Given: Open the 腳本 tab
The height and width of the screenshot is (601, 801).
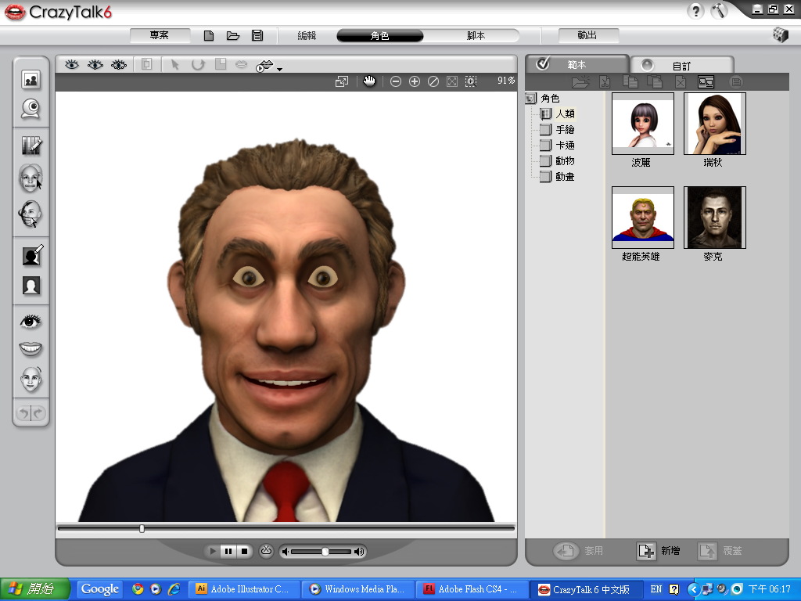Looking at the screenshot, I should point(476,36).
